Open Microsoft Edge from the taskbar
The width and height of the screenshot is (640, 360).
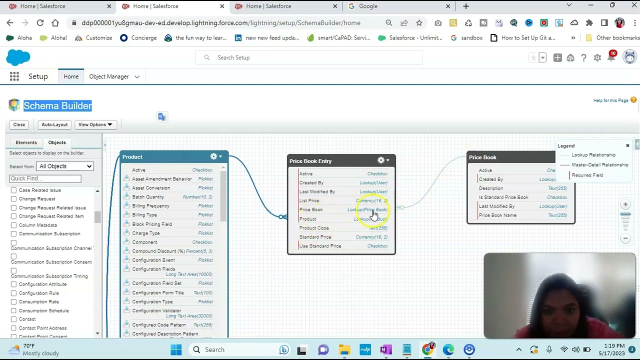pos(448,349)
